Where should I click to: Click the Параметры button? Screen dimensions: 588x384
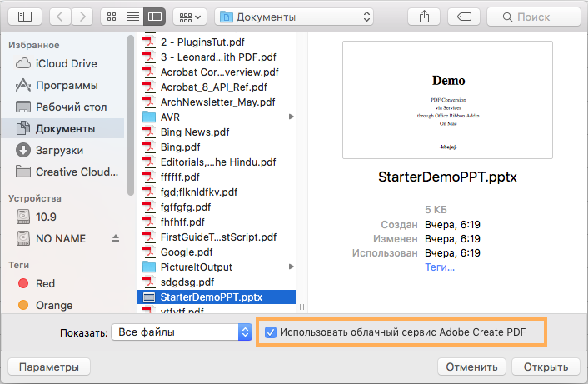coord(49,367)
